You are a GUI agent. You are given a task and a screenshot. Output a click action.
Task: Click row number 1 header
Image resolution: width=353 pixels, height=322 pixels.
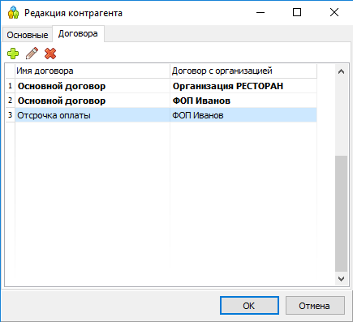pos(11,86)
